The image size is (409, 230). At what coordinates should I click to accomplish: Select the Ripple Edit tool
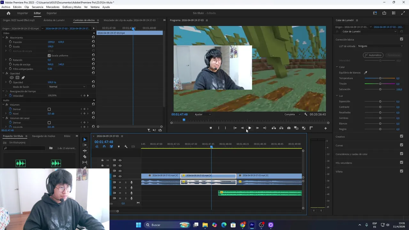85,151
